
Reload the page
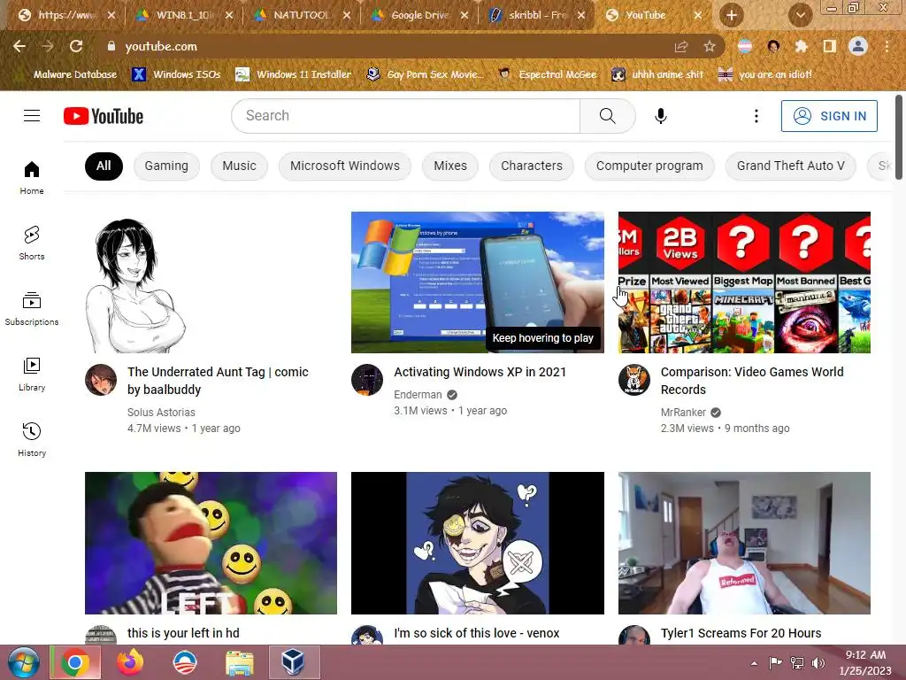point(76,46)
